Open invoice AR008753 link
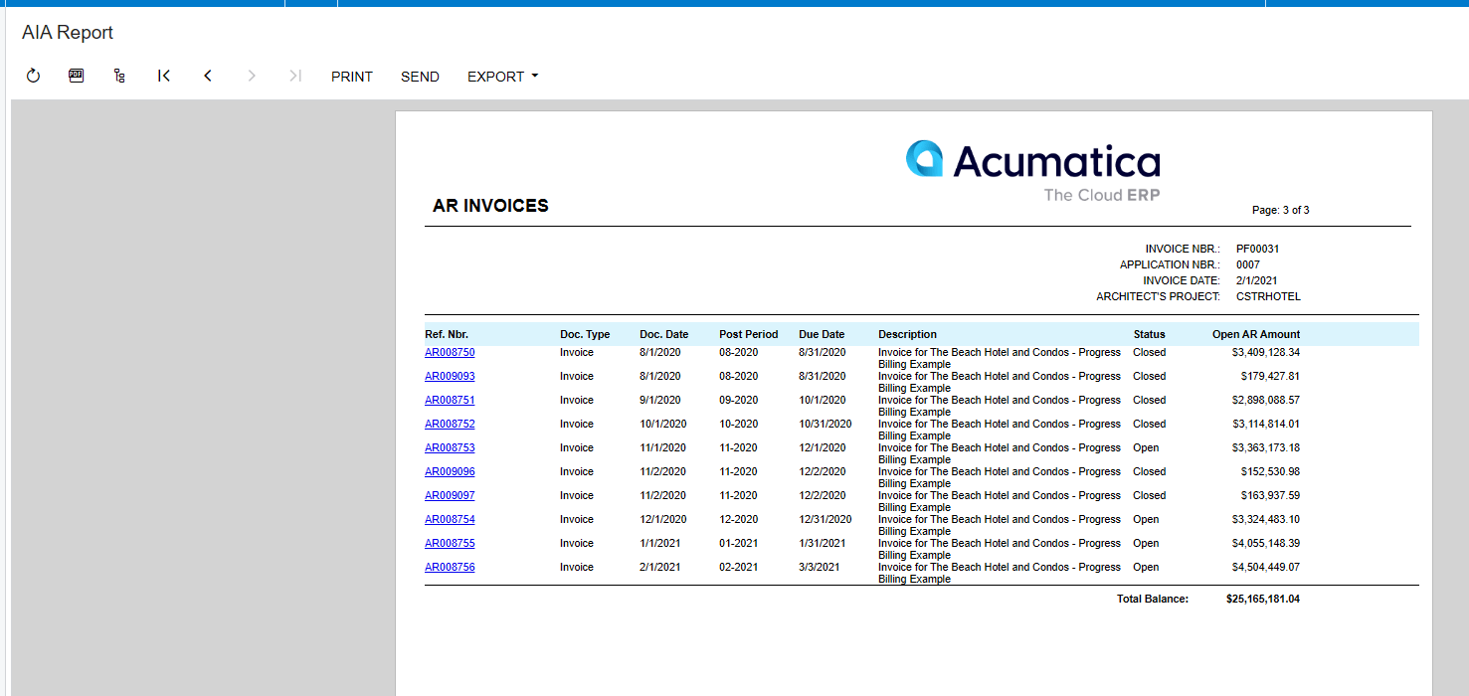 click(x=450, y=447)
